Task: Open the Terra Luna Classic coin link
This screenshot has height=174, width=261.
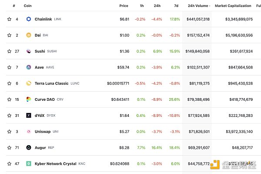Action: click(51, 83)
